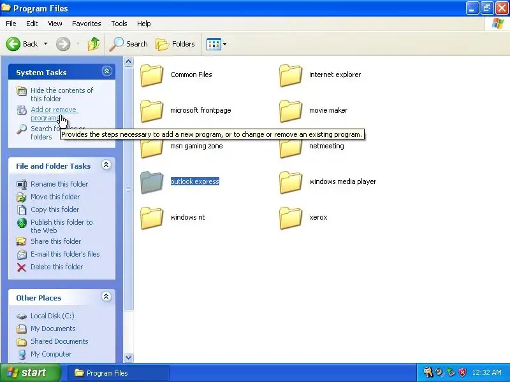Click Delete this folder
The width and height of the screenshot is (510, 382).
coord(57,267)
